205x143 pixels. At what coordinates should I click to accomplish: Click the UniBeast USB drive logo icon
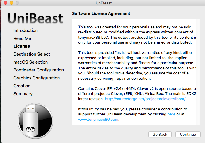35,121
